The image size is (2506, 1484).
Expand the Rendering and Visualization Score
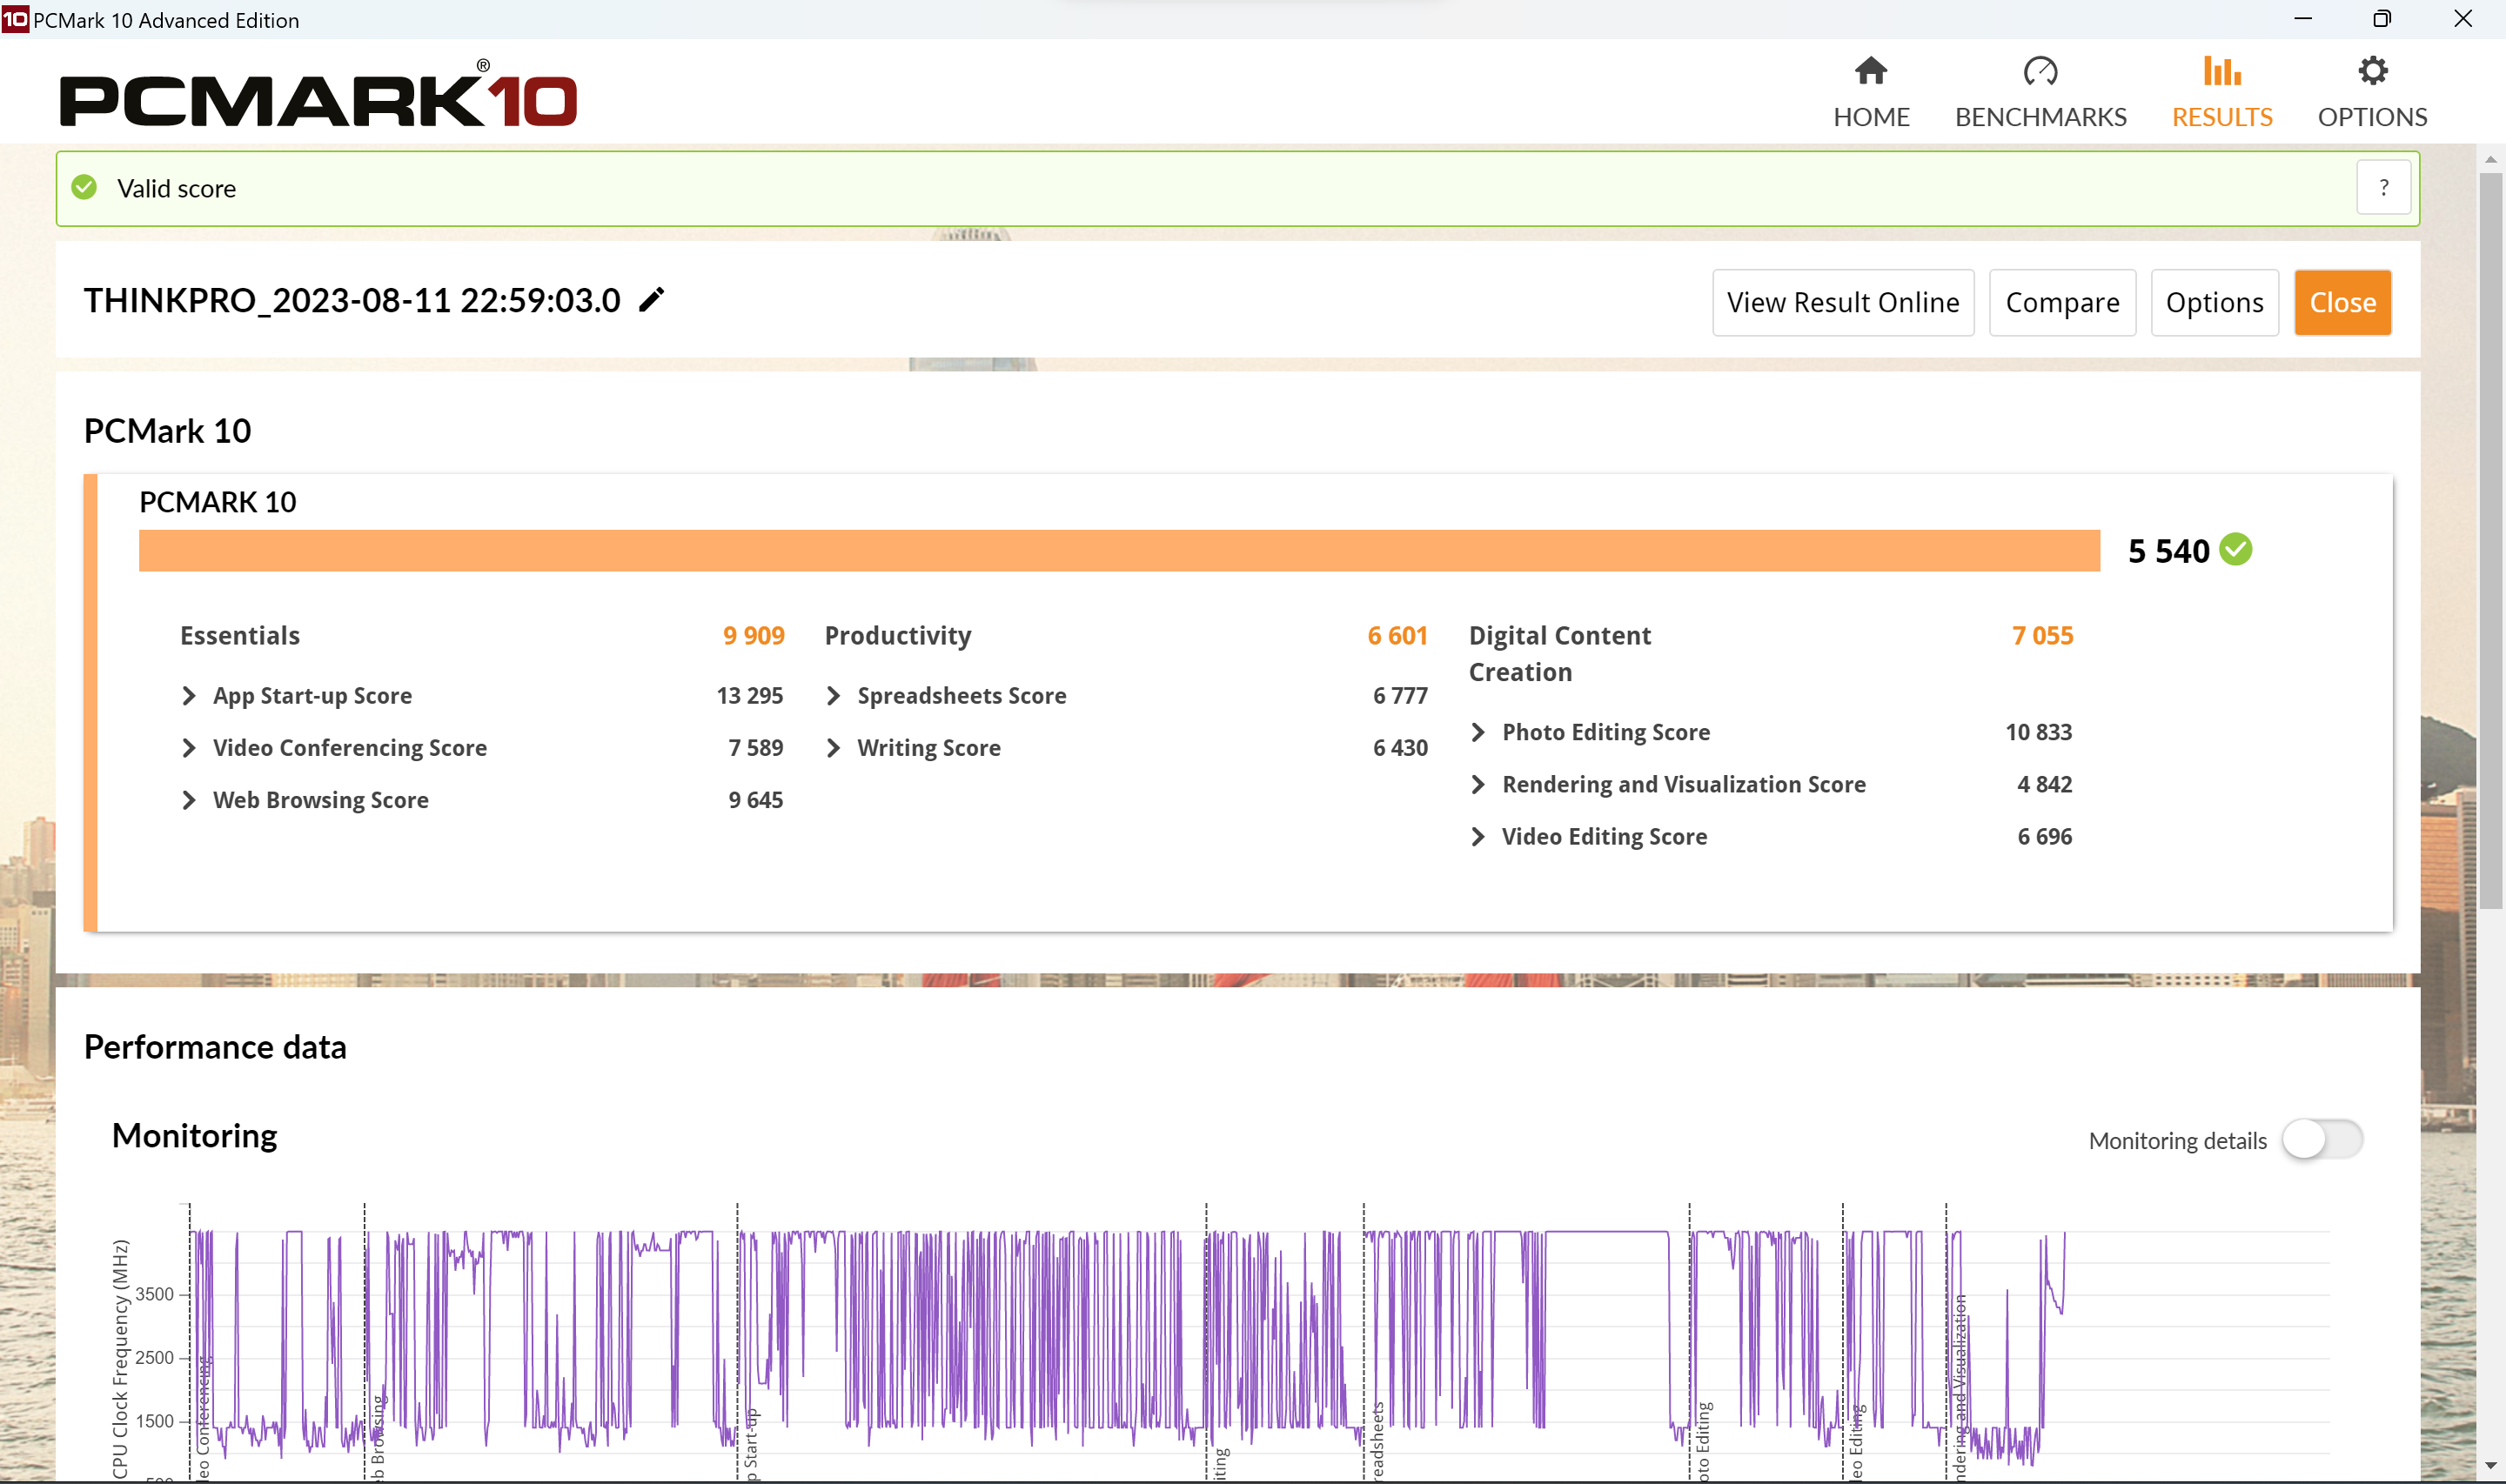click(x=1478, y=785)
